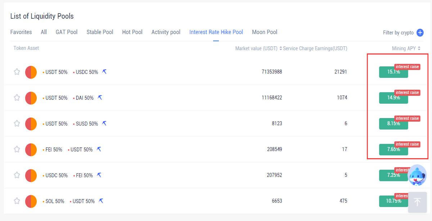Click the 15.1% Mining APY button
This screenshot has height=221, width=432.
coord(393,72)
